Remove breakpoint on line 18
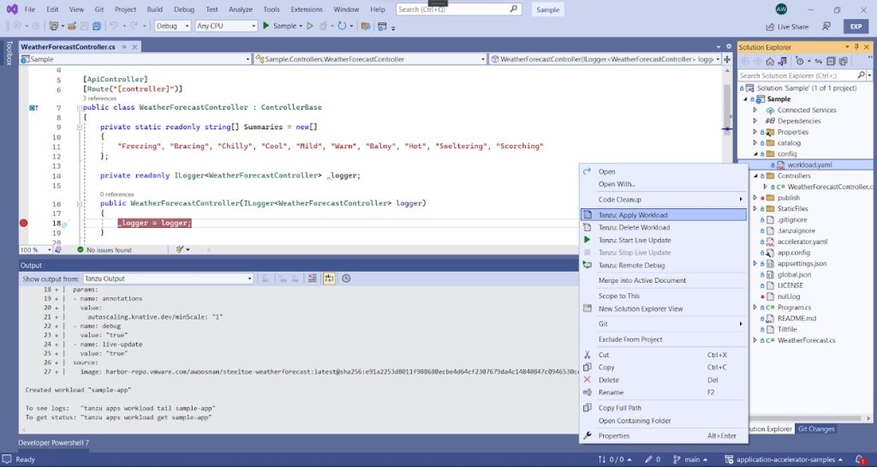877x467 pixels. pyautogui.click(x=23, y=223)
